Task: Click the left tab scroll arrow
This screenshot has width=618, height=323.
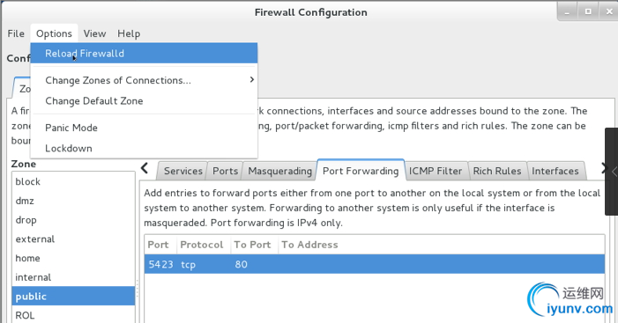Action: [145, 168]
